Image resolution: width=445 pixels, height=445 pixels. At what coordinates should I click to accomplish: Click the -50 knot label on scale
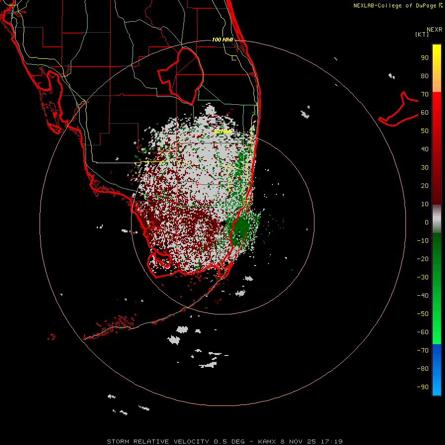coord(423,313)
